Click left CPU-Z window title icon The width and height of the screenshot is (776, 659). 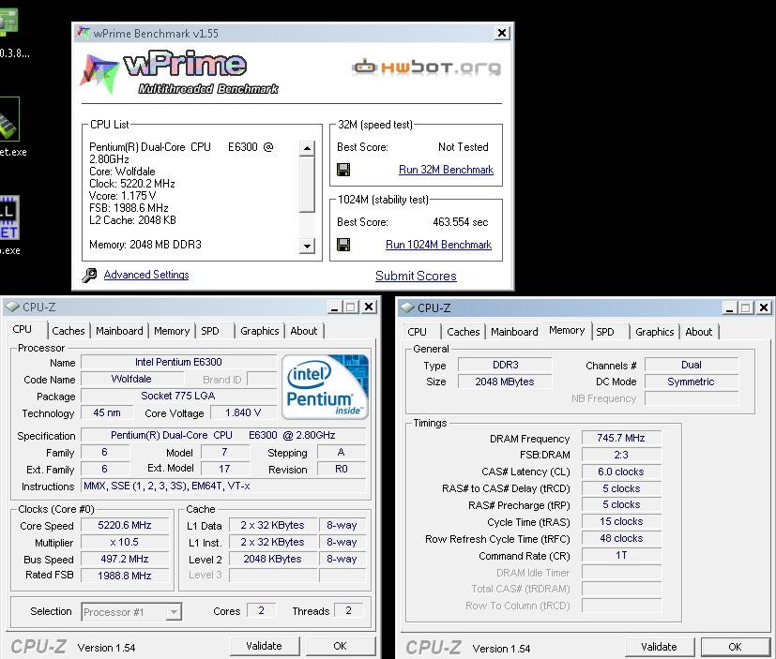(12, 307)
